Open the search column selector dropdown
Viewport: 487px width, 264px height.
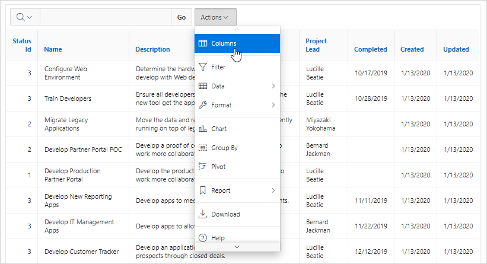(24, 17)
